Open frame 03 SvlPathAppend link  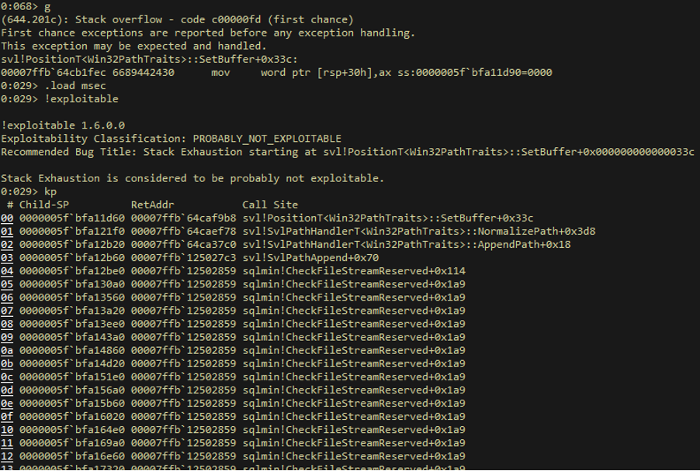[7, 258]
